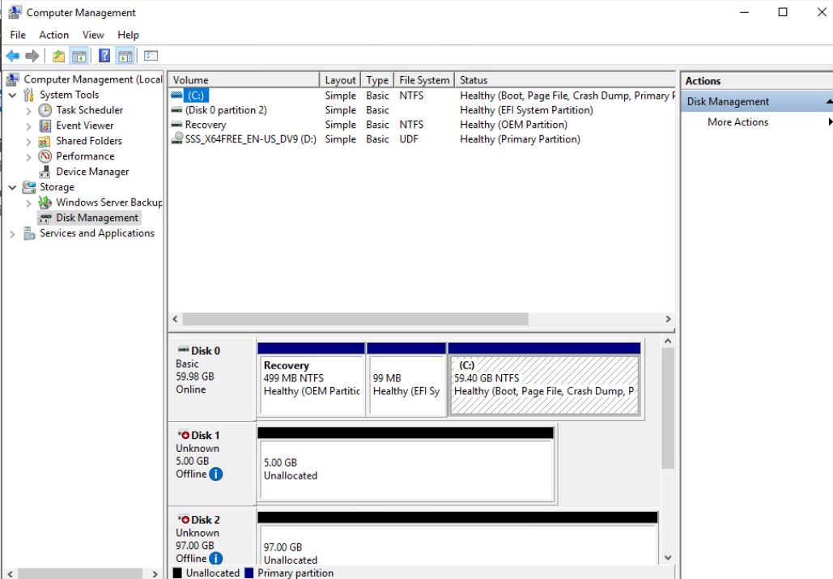Click the rightmost properties toolbar icon

151,55
